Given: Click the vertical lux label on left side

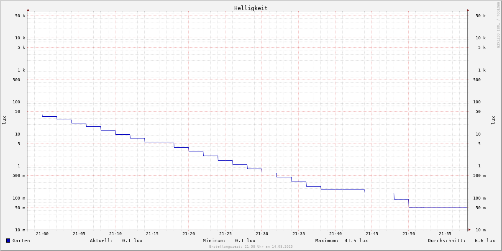Looking at the screenshot, I should 4,120.
